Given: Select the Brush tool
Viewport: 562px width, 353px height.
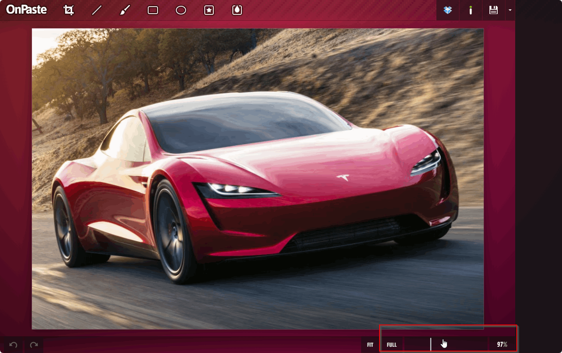Looking at the screenshot, I should (x=125, y=10).
